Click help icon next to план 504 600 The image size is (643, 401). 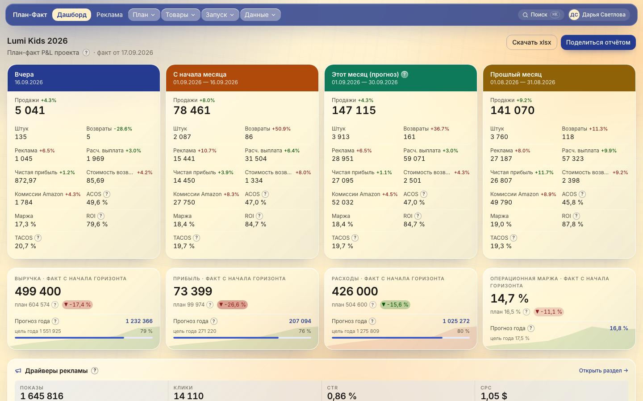coord(372,305)
